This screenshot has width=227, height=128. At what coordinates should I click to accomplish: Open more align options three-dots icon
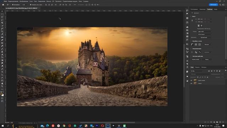click(x=75, y=5)
